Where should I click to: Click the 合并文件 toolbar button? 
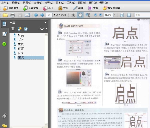tap(30, 8)
